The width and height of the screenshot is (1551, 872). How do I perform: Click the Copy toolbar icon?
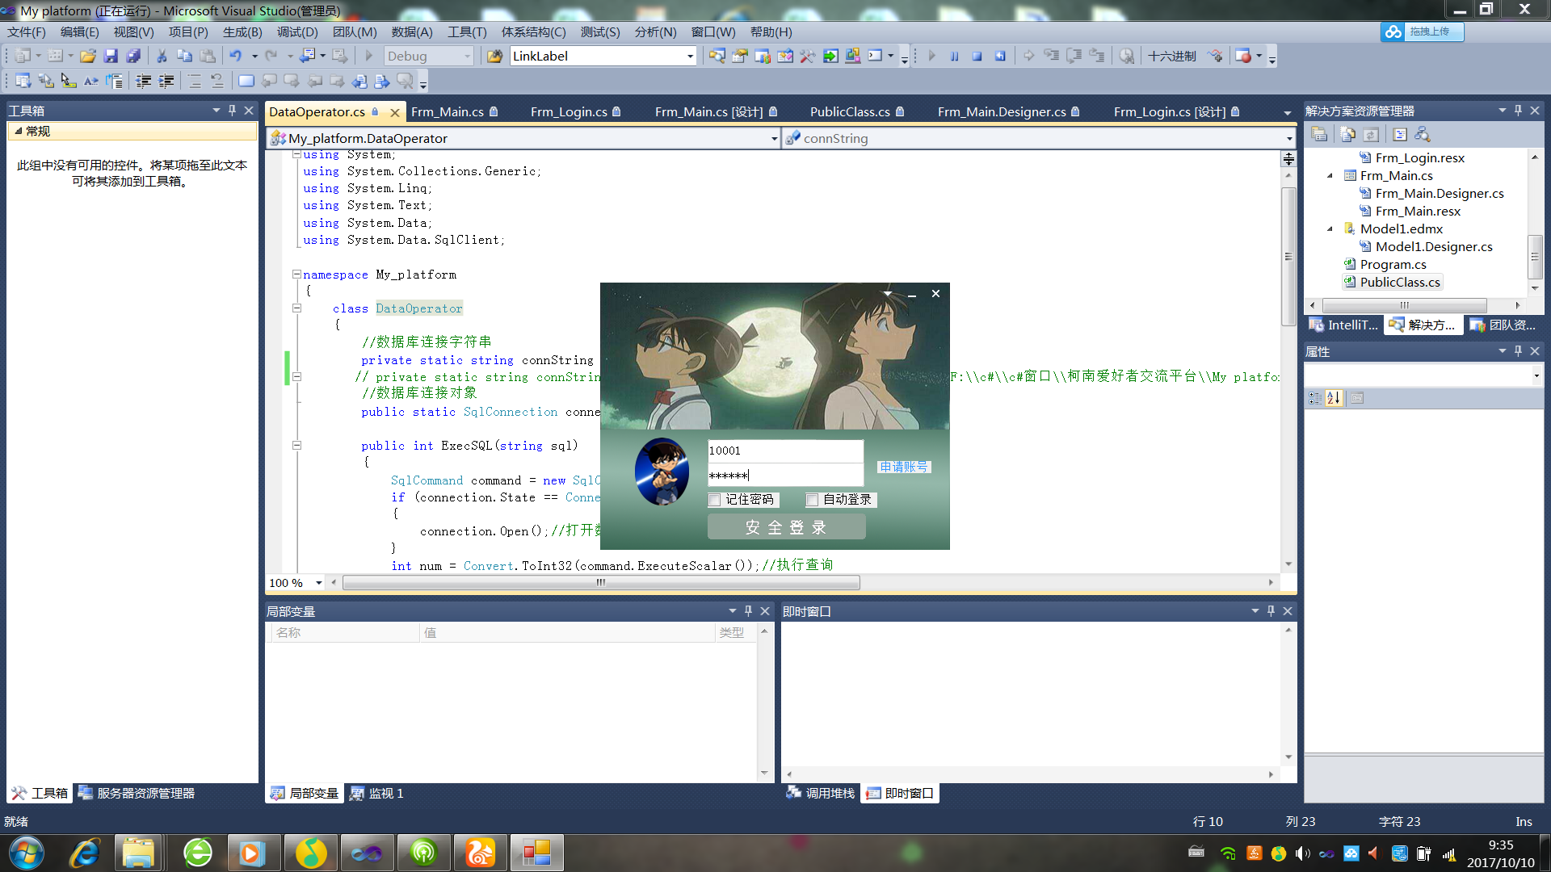(x=184, y=57)
